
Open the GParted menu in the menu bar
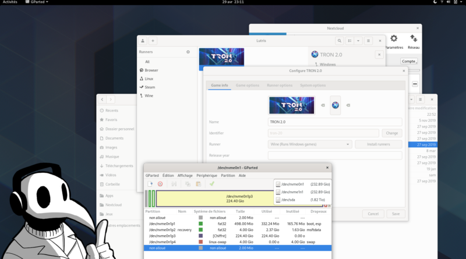152,176
